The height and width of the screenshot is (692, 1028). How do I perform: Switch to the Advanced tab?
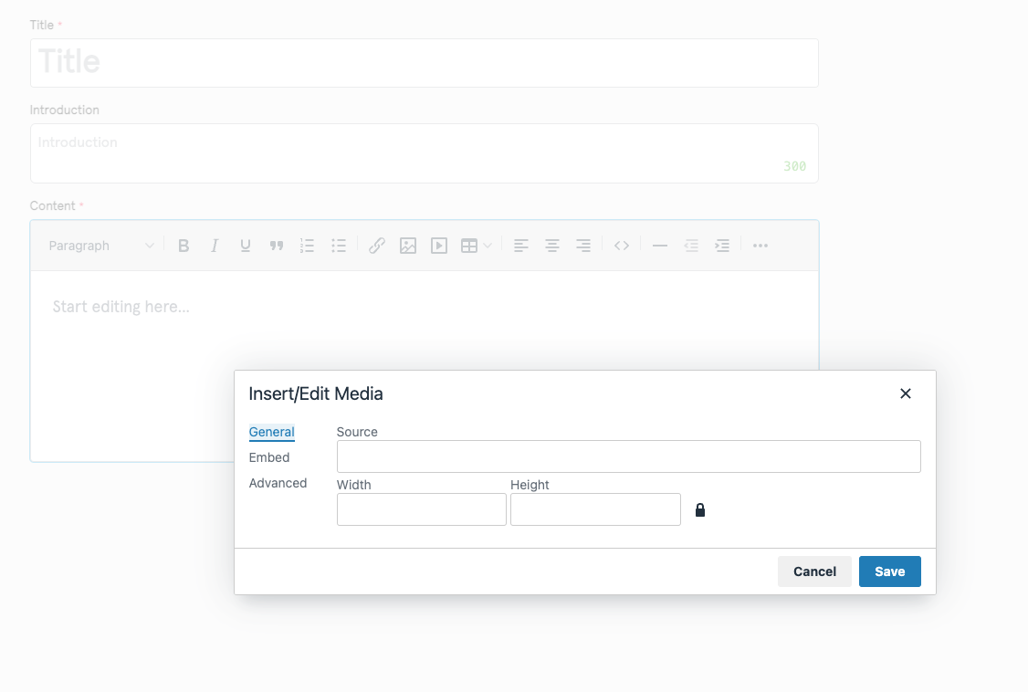point(278,483)
